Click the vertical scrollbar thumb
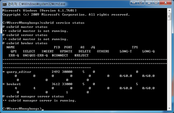Screen dimensions: 174x113 pyautogui.click(x=169, y=16)
